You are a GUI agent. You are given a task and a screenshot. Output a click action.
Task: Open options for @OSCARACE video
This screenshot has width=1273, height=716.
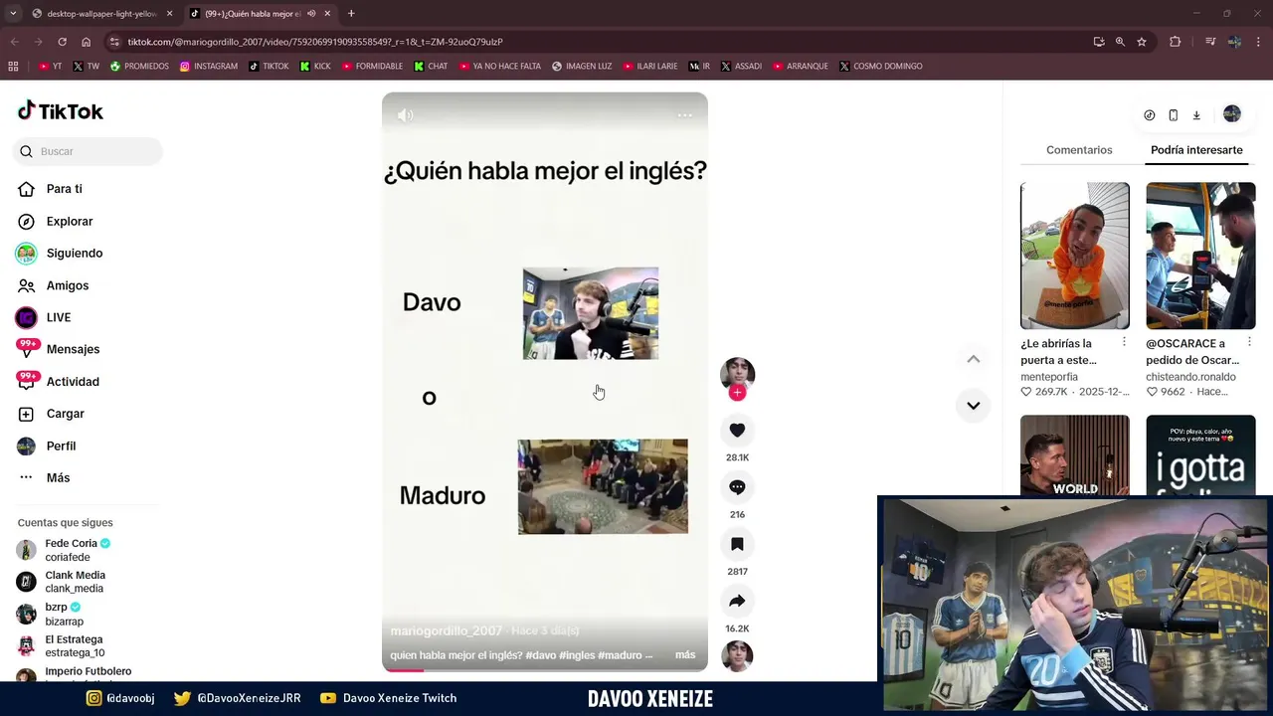coord(1249,342)
